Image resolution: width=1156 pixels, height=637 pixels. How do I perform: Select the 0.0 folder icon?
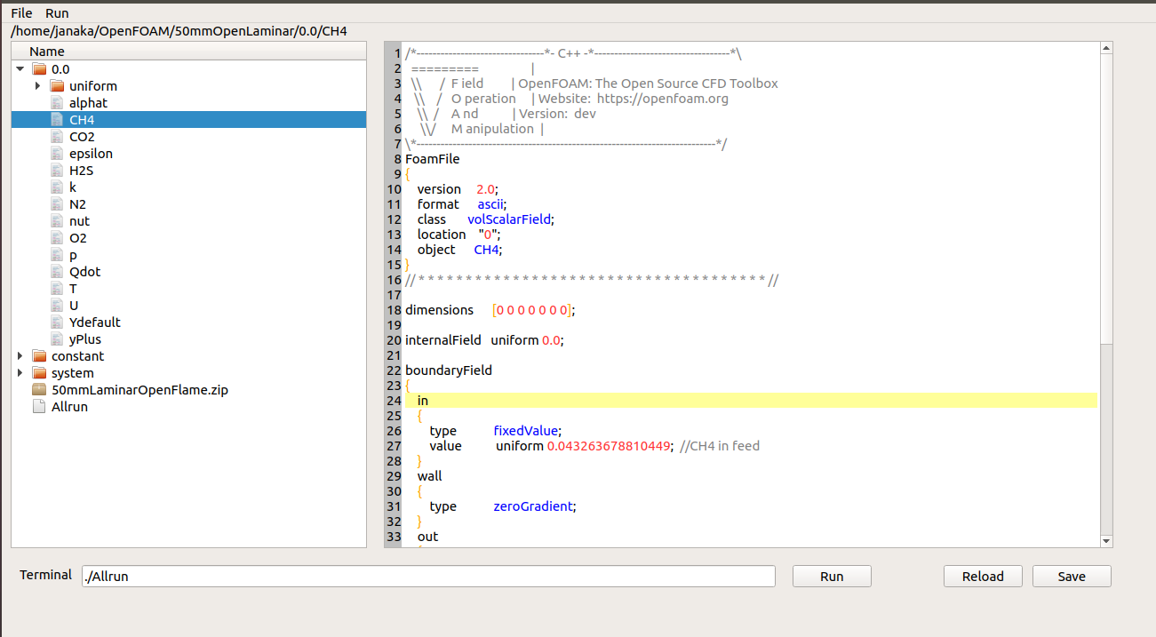(x=40, y=68)
